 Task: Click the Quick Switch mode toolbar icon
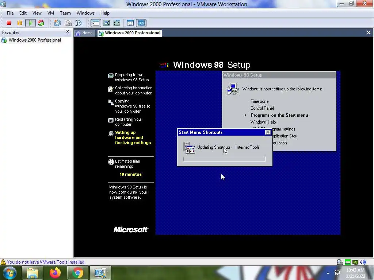(117, 23)
